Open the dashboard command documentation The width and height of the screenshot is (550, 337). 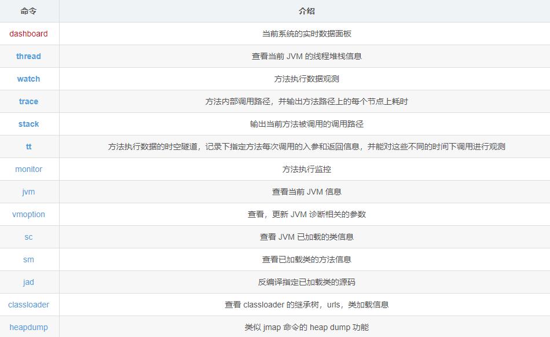28,34
